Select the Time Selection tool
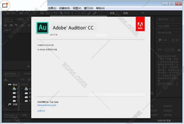 [72, 13]
